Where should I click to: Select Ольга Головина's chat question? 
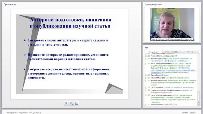click(x=169, y=88)
